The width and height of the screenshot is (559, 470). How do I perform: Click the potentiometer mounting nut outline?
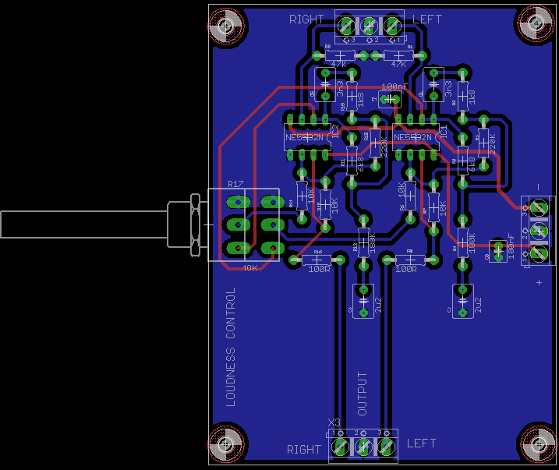(195, 224)
